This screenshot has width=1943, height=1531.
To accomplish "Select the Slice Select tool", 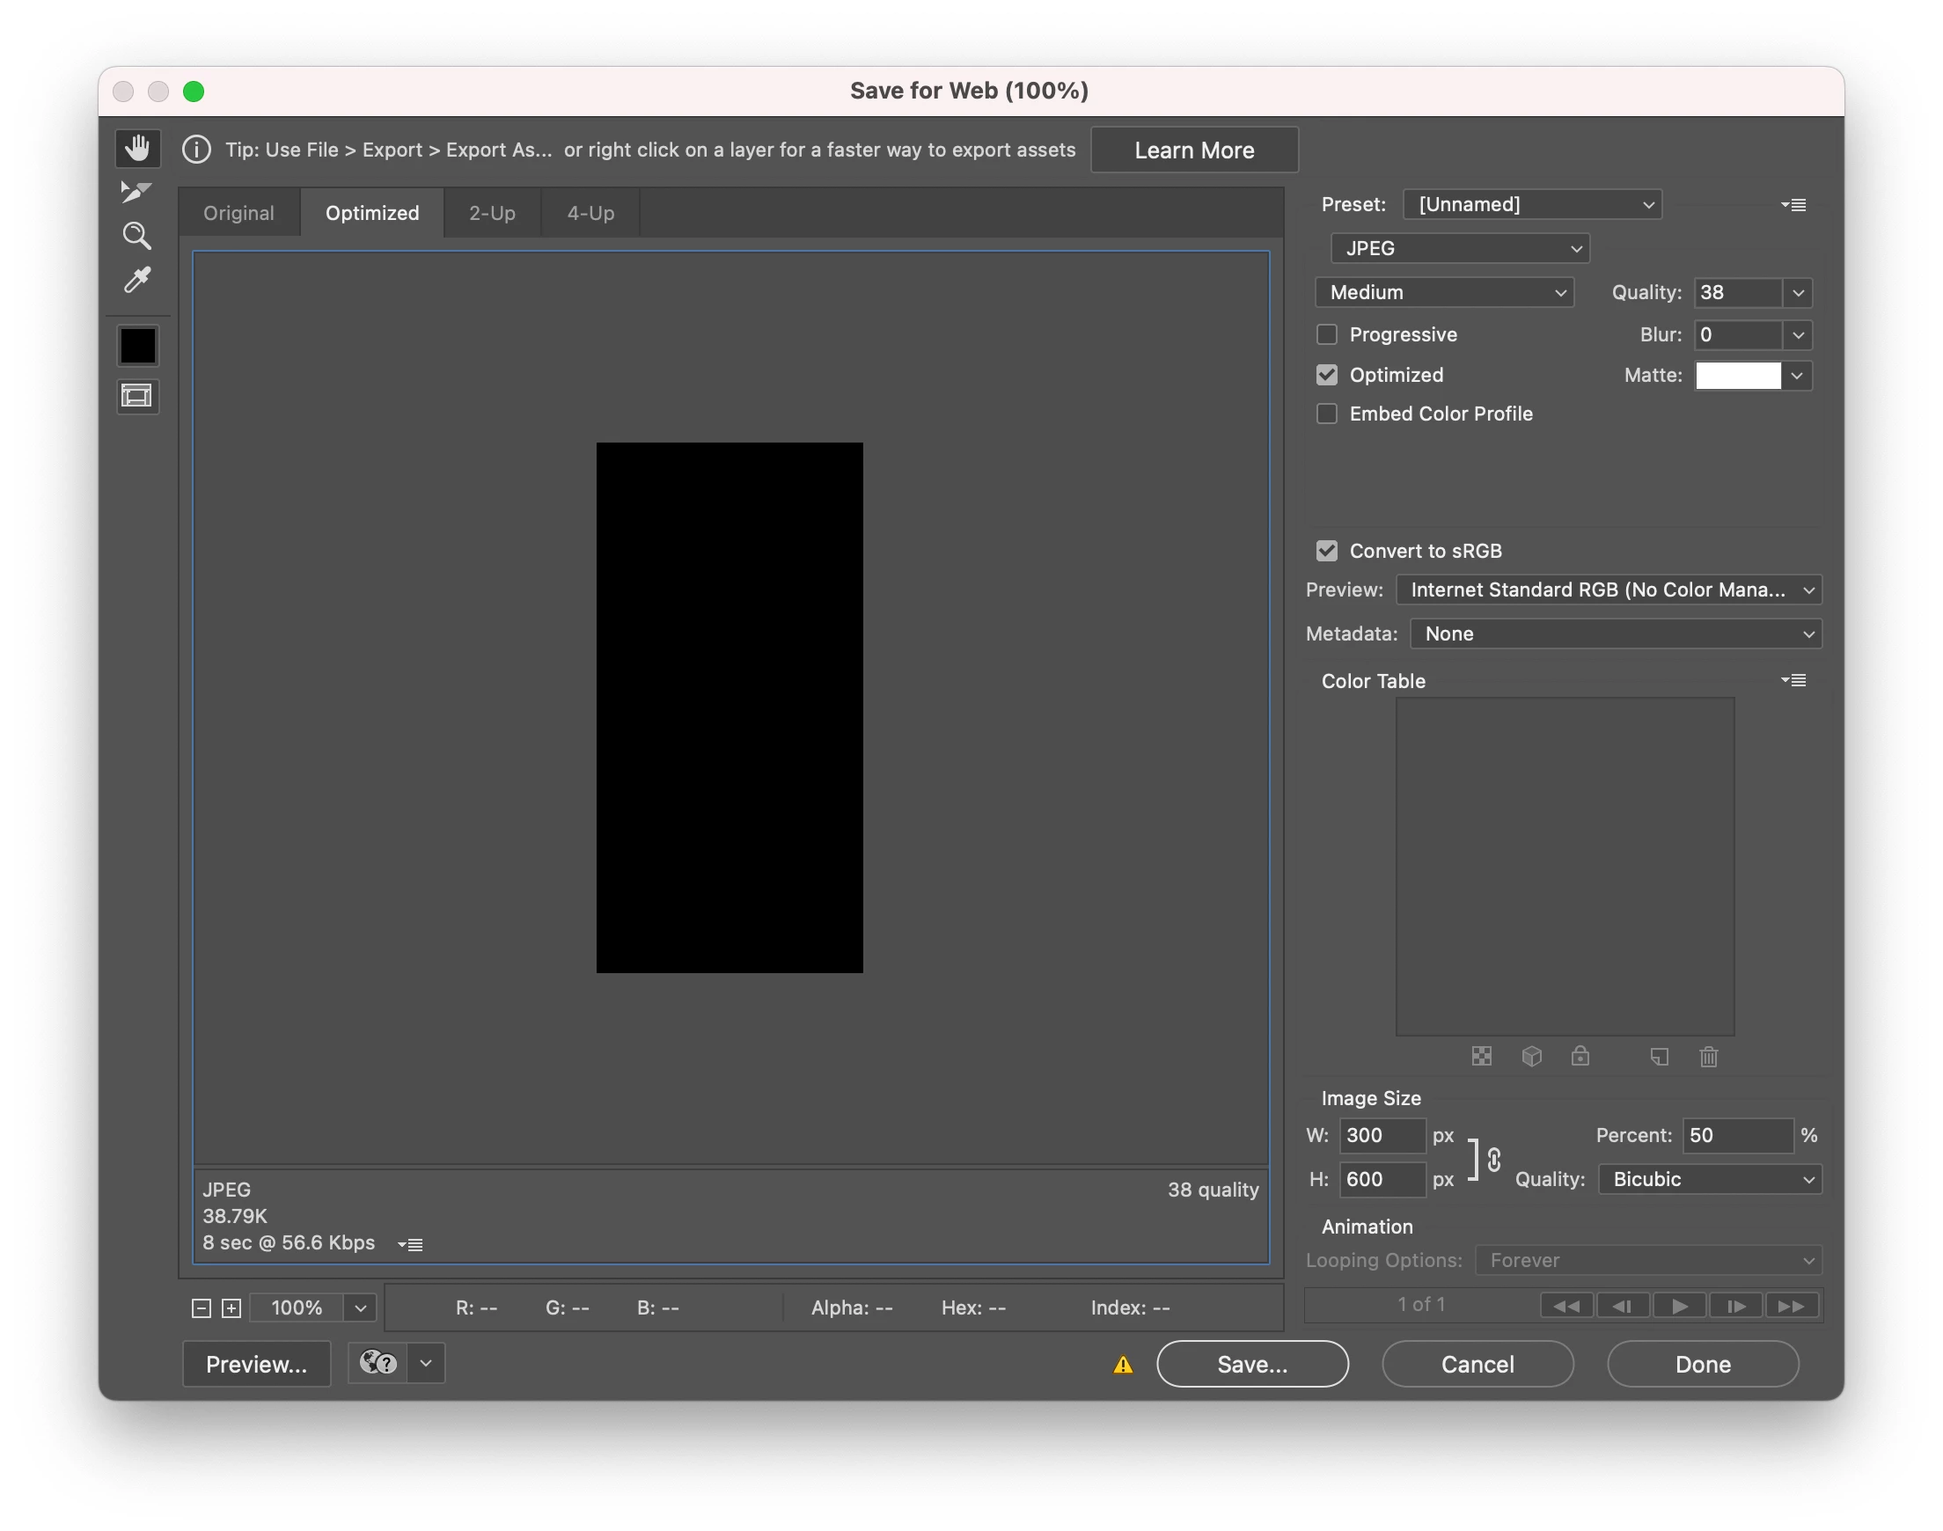I will [x=137, y=191].
